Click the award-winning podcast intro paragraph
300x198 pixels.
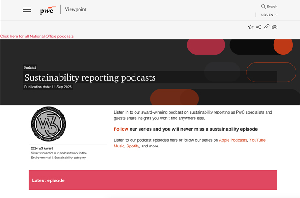193,115
